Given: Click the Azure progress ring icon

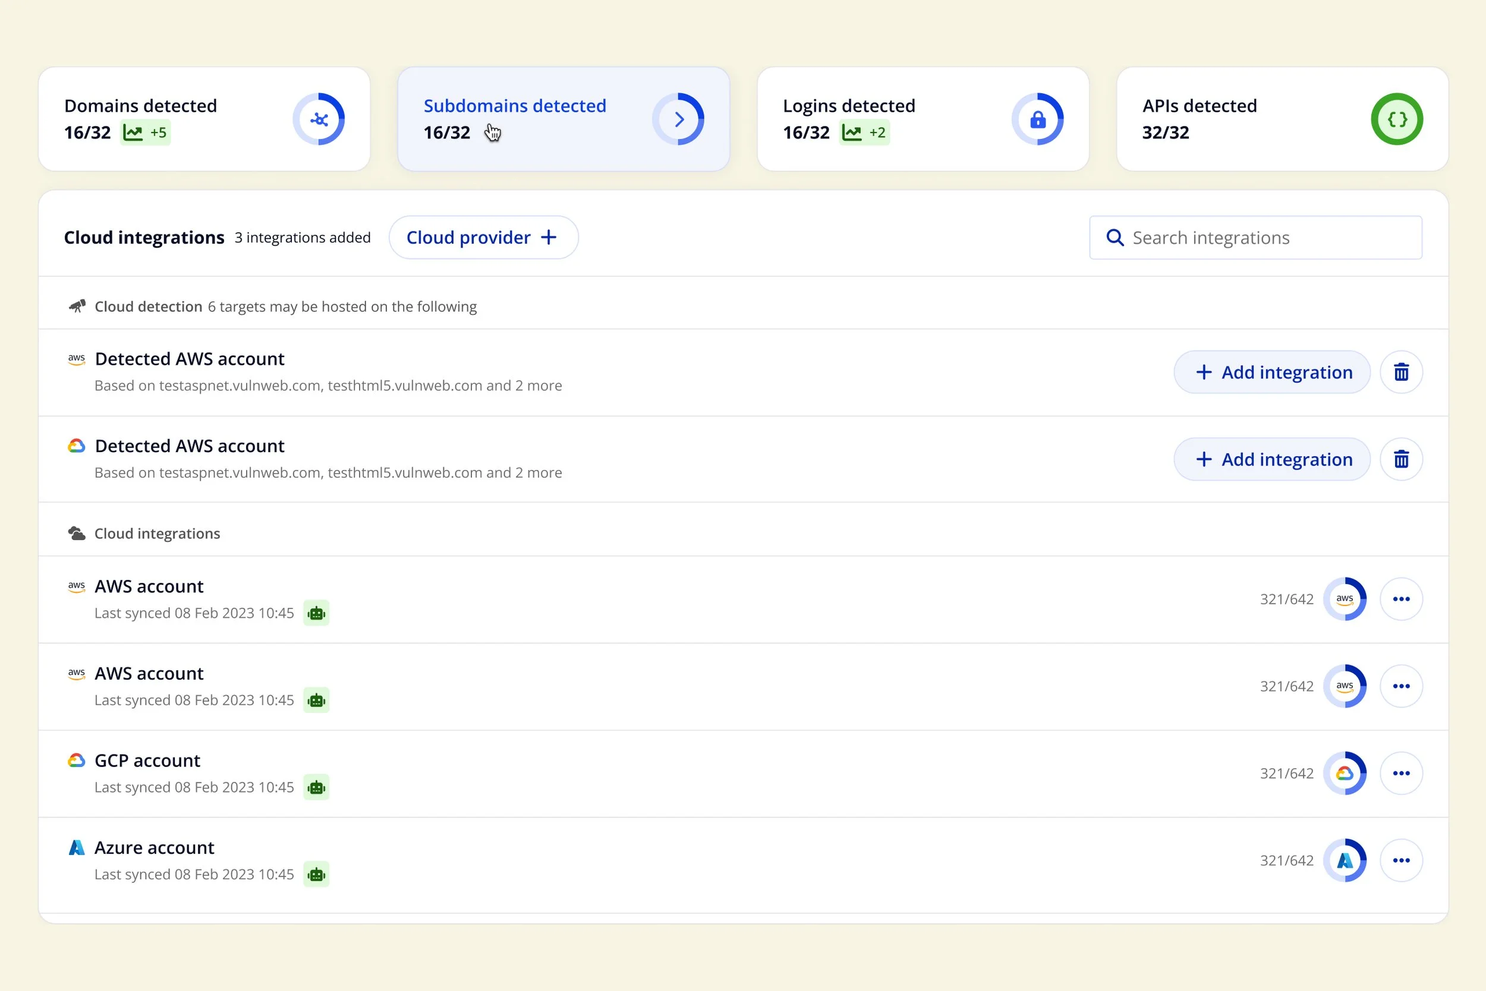Looking at the screenshot, I should 1345,860.
